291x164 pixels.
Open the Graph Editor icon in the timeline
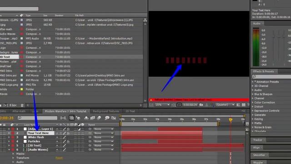(x=113, y=118)
